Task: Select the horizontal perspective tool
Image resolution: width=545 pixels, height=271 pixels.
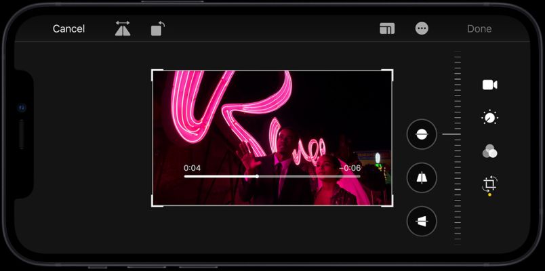Action: coord(422,222)
